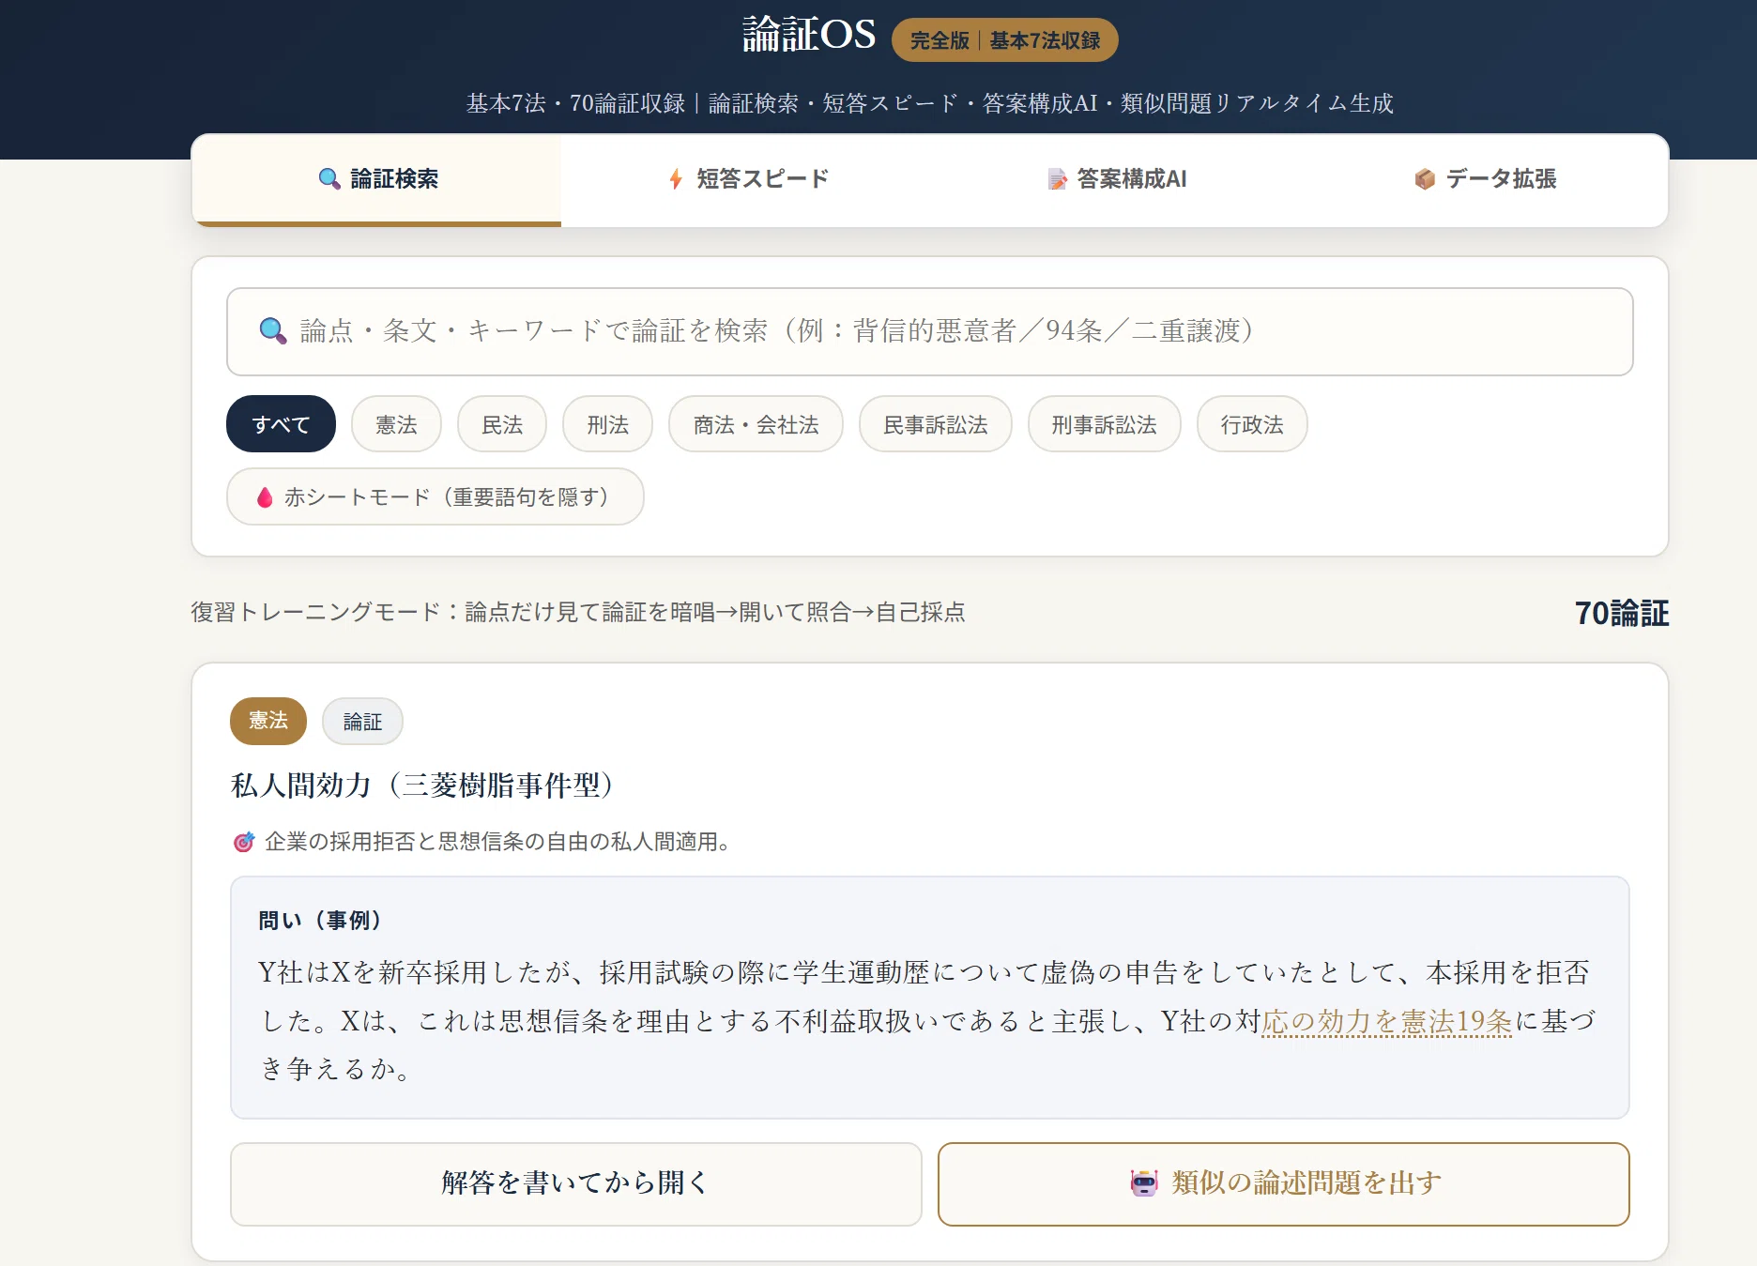
Task: Filter by 民法 category chip
Action: tap(502, 424)
